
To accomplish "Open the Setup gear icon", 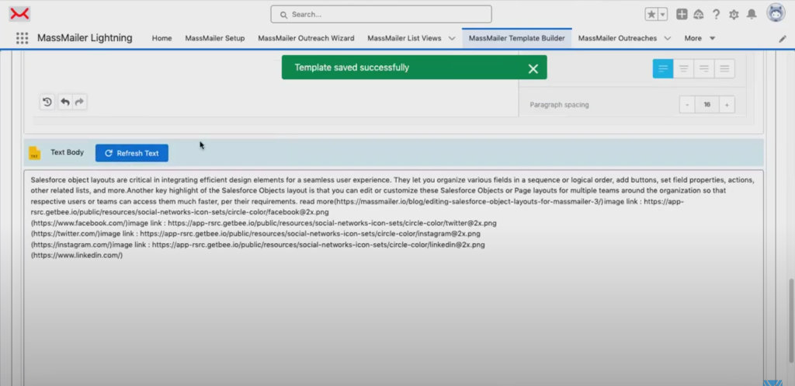I will pyautogui.click(x=734, y=15).
